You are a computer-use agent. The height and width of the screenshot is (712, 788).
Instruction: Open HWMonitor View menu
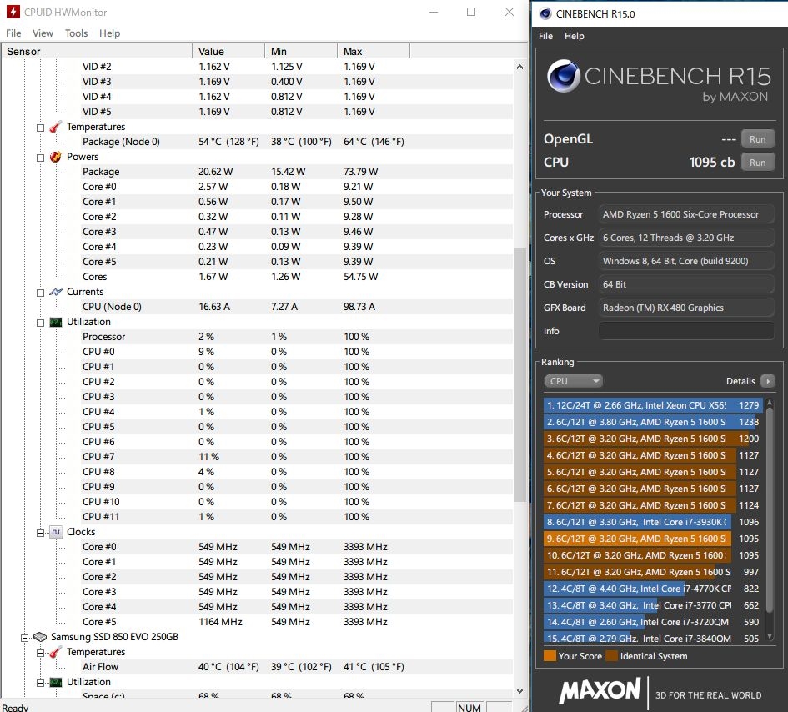(x=43, y=33)
